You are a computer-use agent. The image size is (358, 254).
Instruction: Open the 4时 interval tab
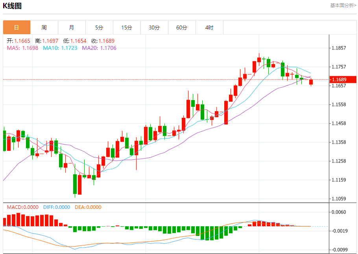coord(209,27)
